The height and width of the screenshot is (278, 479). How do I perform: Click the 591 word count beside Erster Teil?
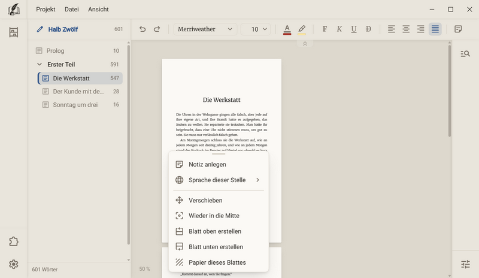coord(114,65)
